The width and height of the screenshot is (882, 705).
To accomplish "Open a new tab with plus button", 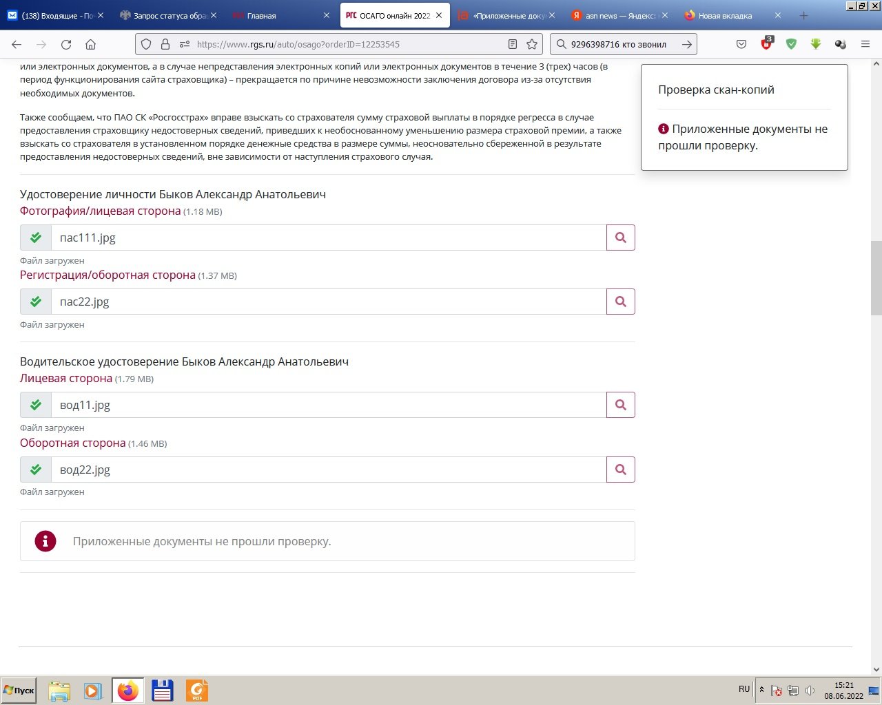I will click(803, 15).
